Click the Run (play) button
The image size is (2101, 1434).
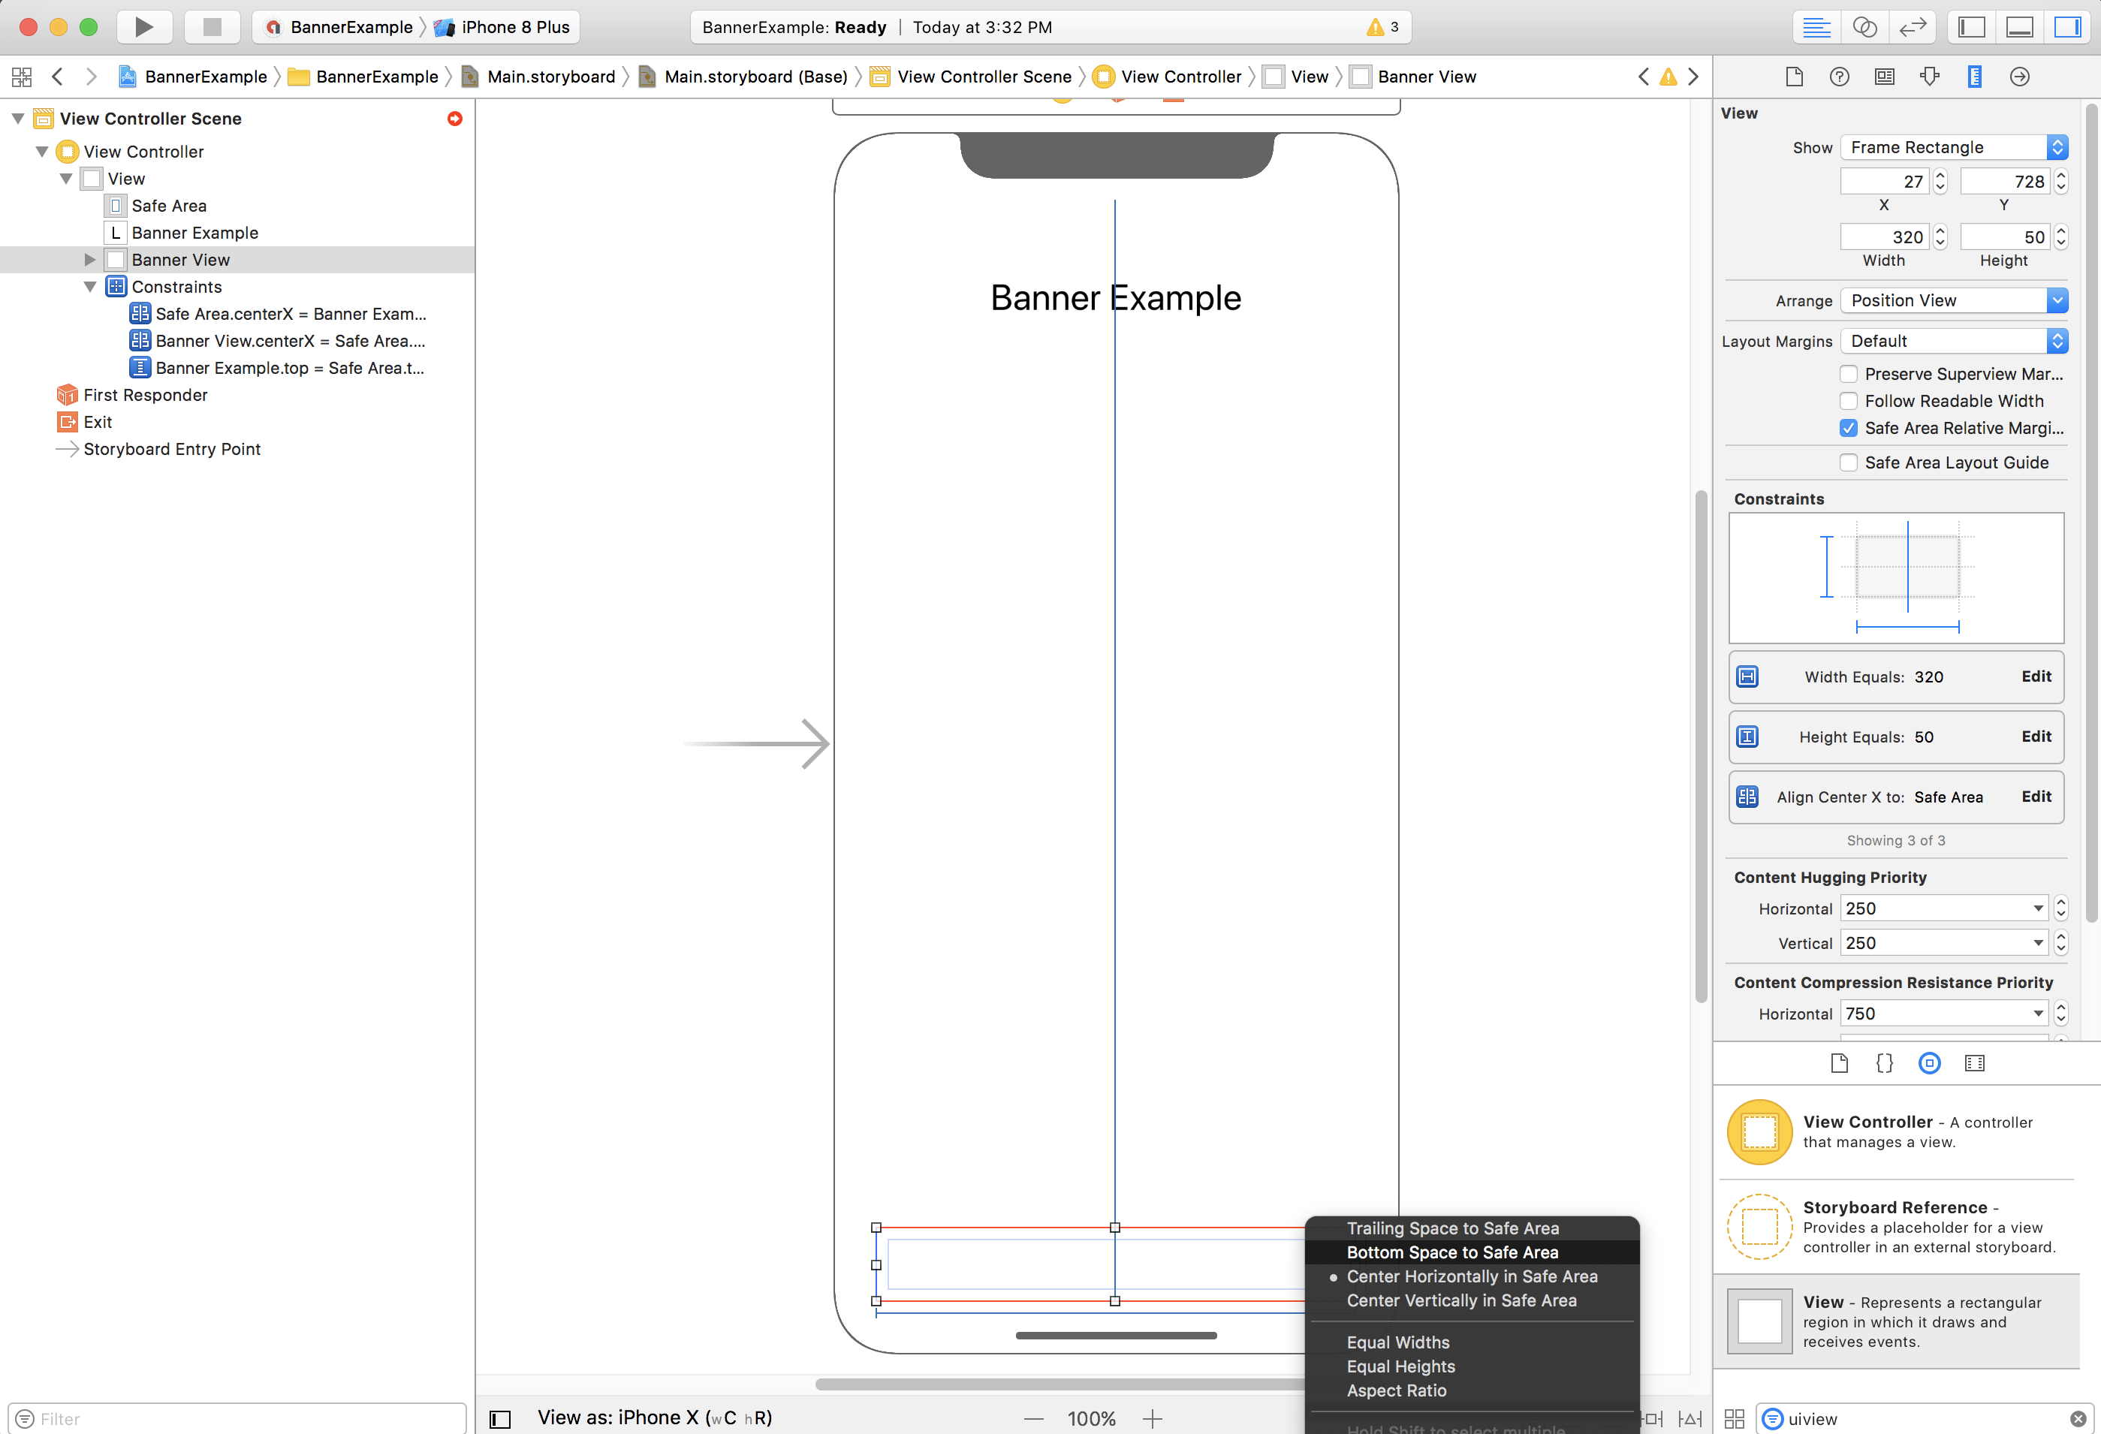pos(143,27)
